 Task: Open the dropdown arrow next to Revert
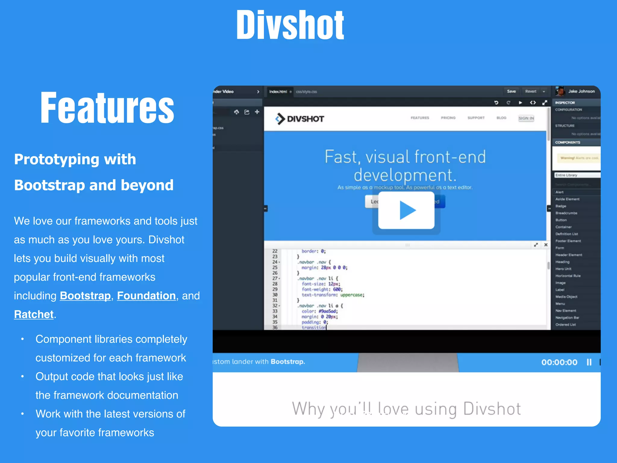click(x=544, y=91)
